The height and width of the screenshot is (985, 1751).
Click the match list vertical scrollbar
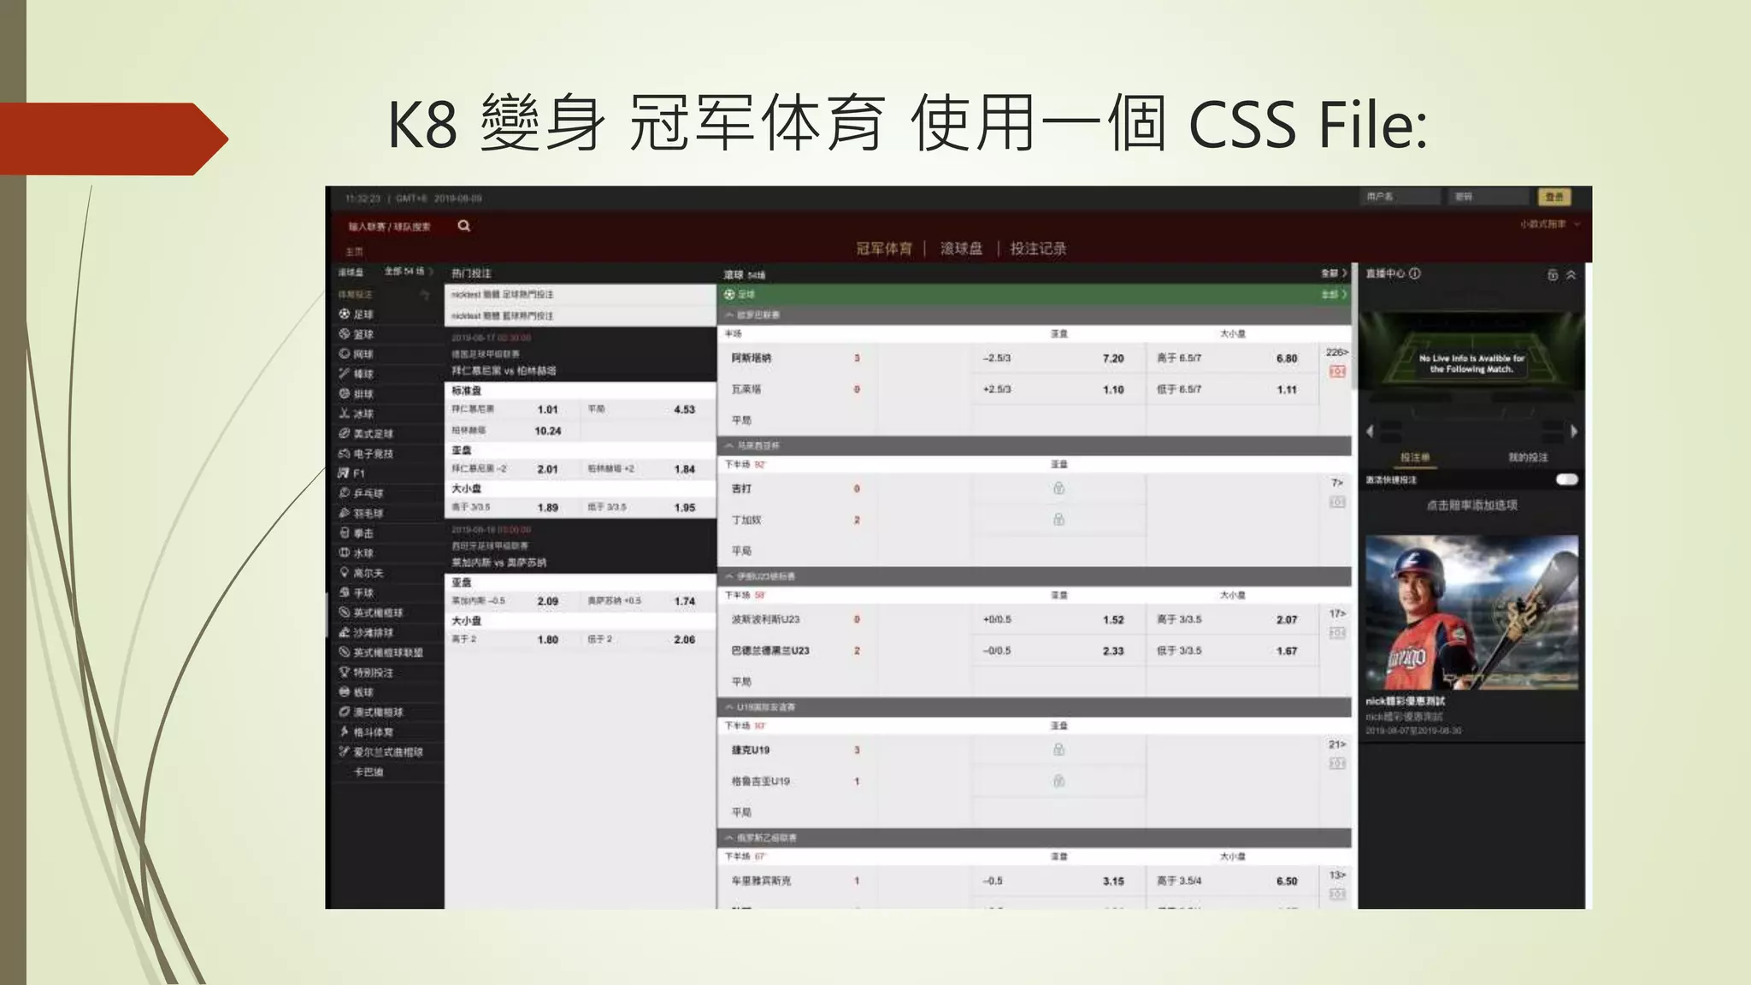click(x=1354, y=325)
